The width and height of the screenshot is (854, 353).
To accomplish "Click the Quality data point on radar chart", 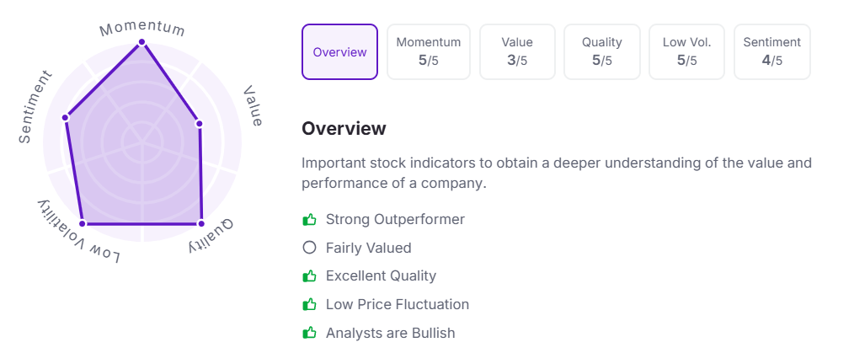I will [x=201, y=224].
